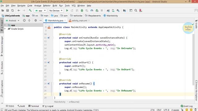The image size is (198, 111).
Task: Open the Android project view dropdown
Action: (x=12, y=21)
